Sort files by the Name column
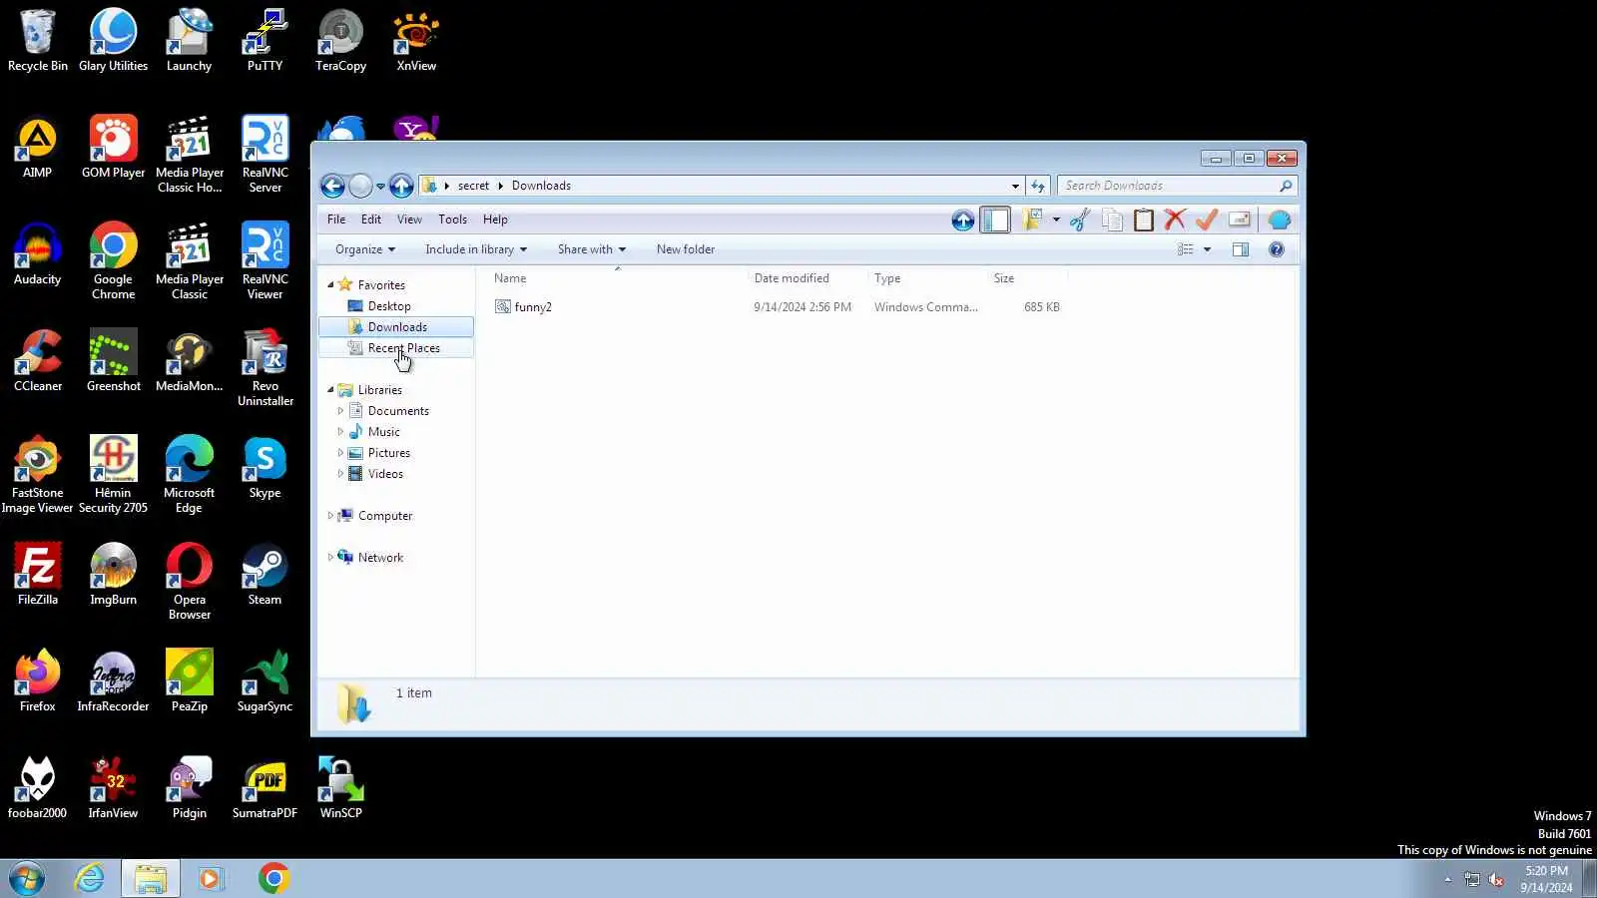Screen dimensions: 1597x898 pyautogui.click(x=617, y=278)
